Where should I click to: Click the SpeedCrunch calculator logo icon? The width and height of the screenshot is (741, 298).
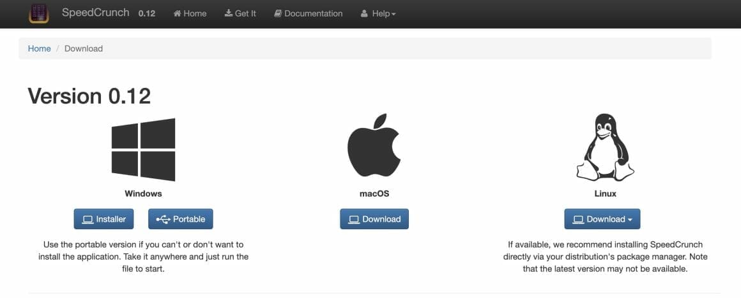(39, 13)
